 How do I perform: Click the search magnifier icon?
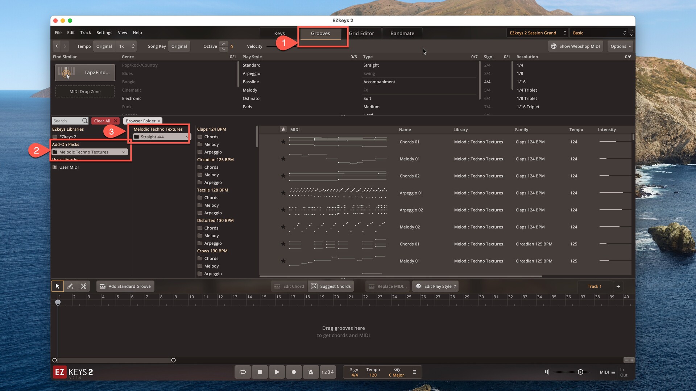pyautogui.click(x=84, y=121)
